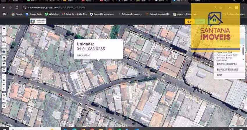The width and height of the screenshot is (247, 130).
Task: Open the map search magnifier tool
Action: click(x=4, y=39)
